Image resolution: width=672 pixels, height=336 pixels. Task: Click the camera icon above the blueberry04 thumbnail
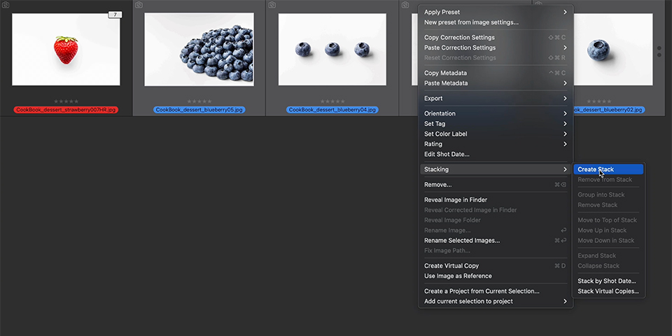272,5
